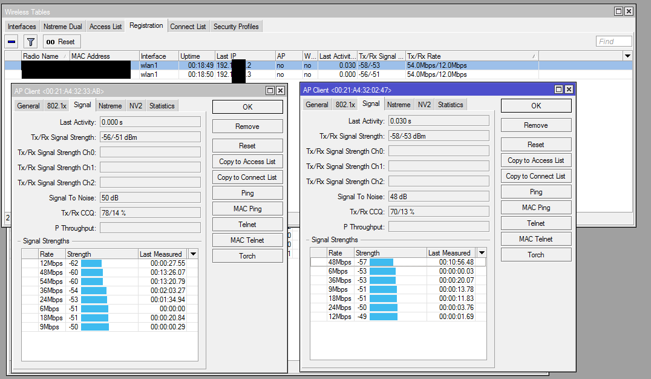651x379 pixels.
Task: Expand Signal Strengths column dropdown in 02:47 dialog
Action: [x=482, y=253]
